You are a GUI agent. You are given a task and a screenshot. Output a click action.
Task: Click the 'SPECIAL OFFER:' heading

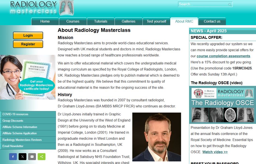(206, 37)
